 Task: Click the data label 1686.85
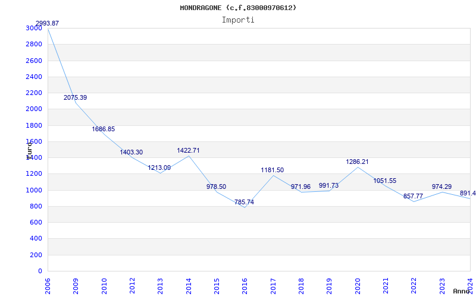(104, 129)
